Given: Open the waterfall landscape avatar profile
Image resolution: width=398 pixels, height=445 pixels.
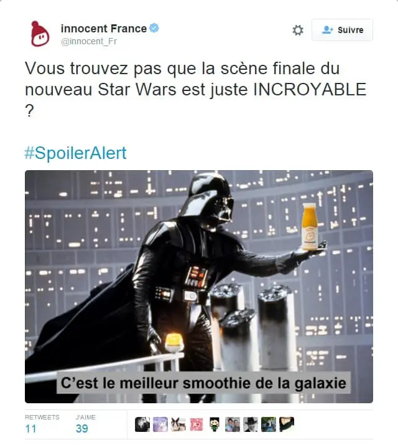Looking at the screenshot, I should (269, 424).
